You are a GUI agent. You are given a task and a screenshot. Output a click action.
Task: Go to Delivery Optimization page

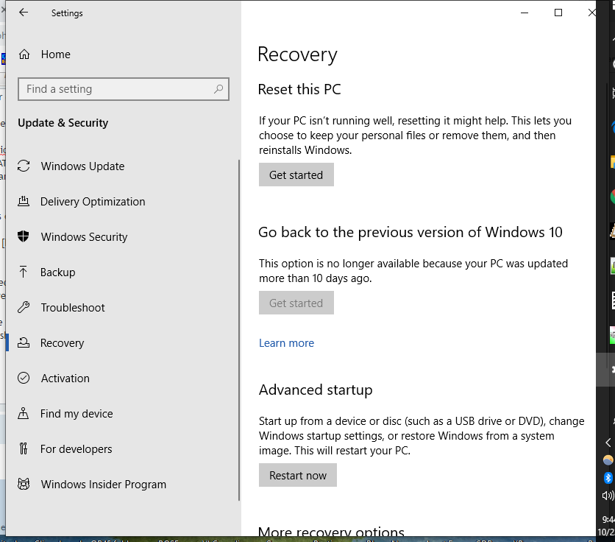click(x=93, y=202)
